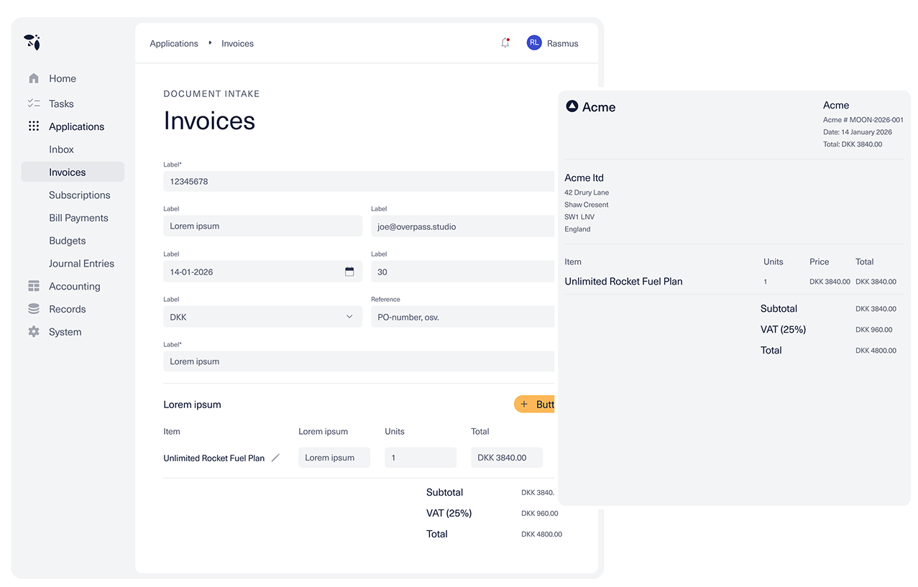Image resolution: width=918 pixels, height=587 pixels.
Task: Open Inbox in the sidebar
Action: pyautogui.click(x=61, y=149)
